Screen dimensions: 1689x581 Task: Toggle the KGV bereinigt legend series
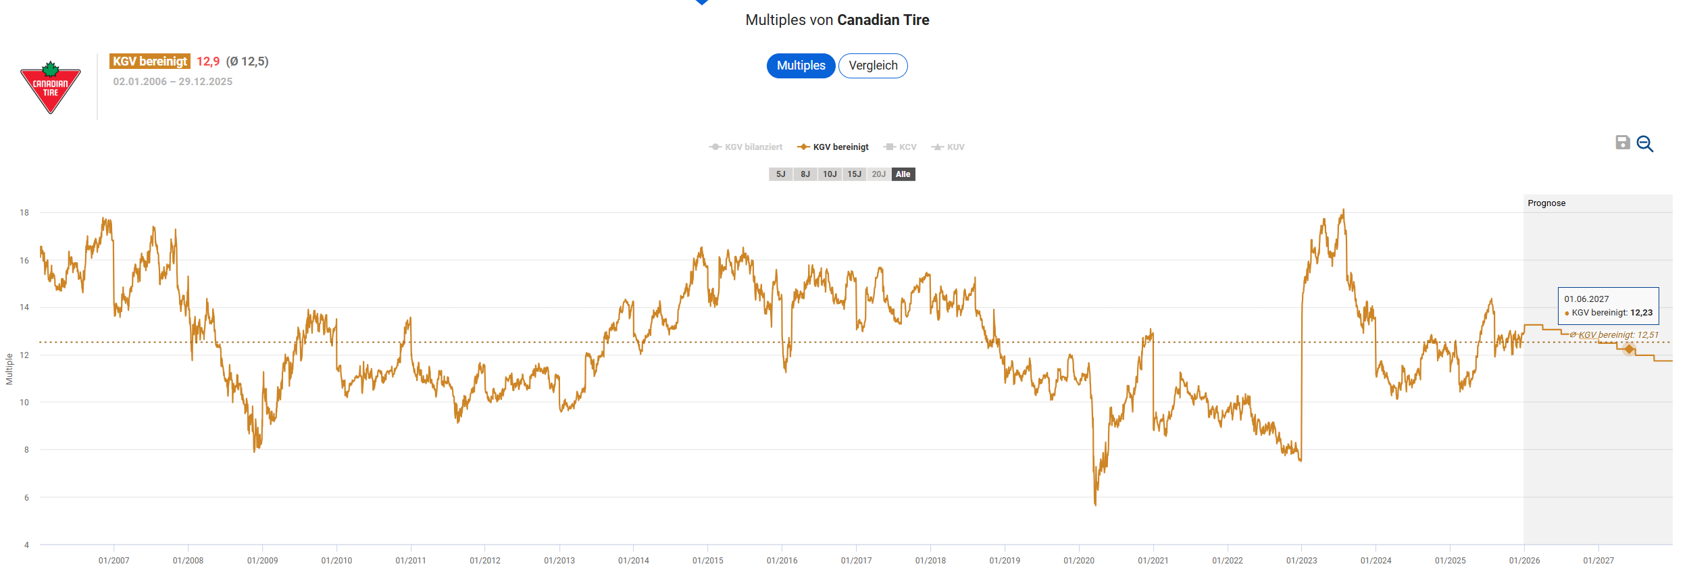tap(834, 147)
